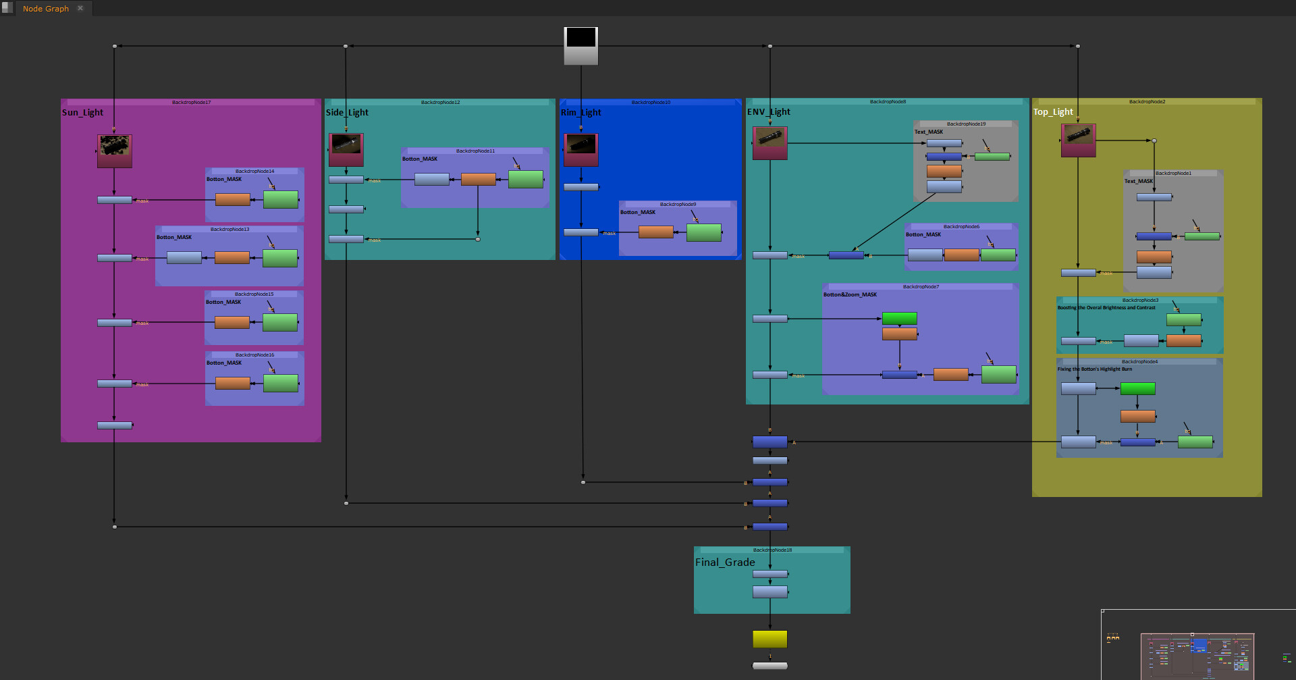The height and width of the screenshot is (680, 1296).
Task: Select the yellow Write node
Action: (769, 639)
